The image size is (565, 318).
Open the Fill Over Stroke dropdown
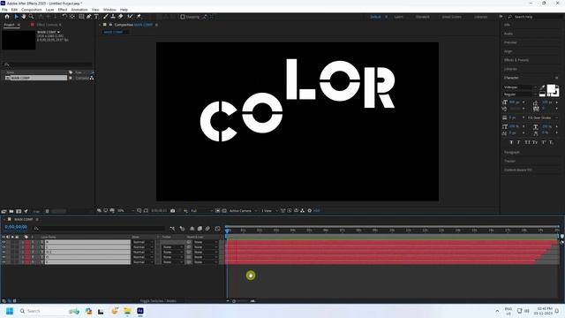(x=541, y=117)
